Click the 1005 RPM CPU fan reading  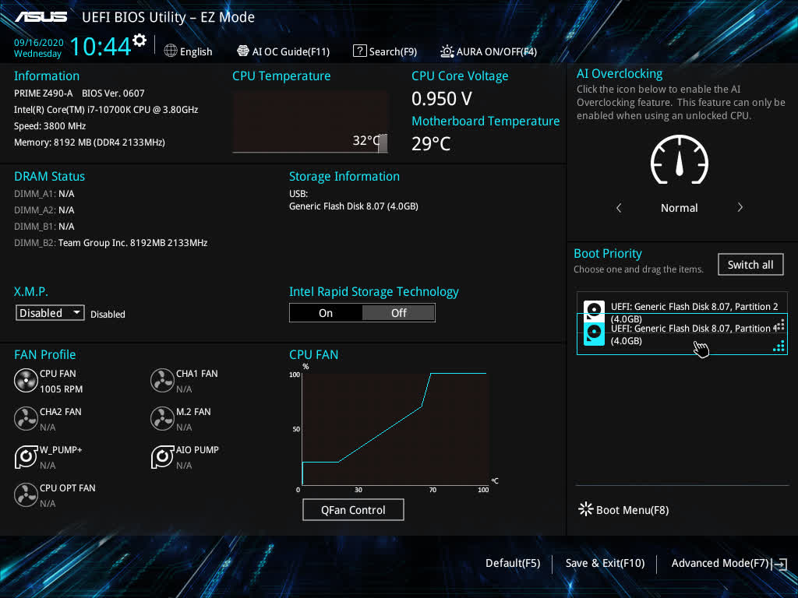pyautogui.click(x=61, y=389)
